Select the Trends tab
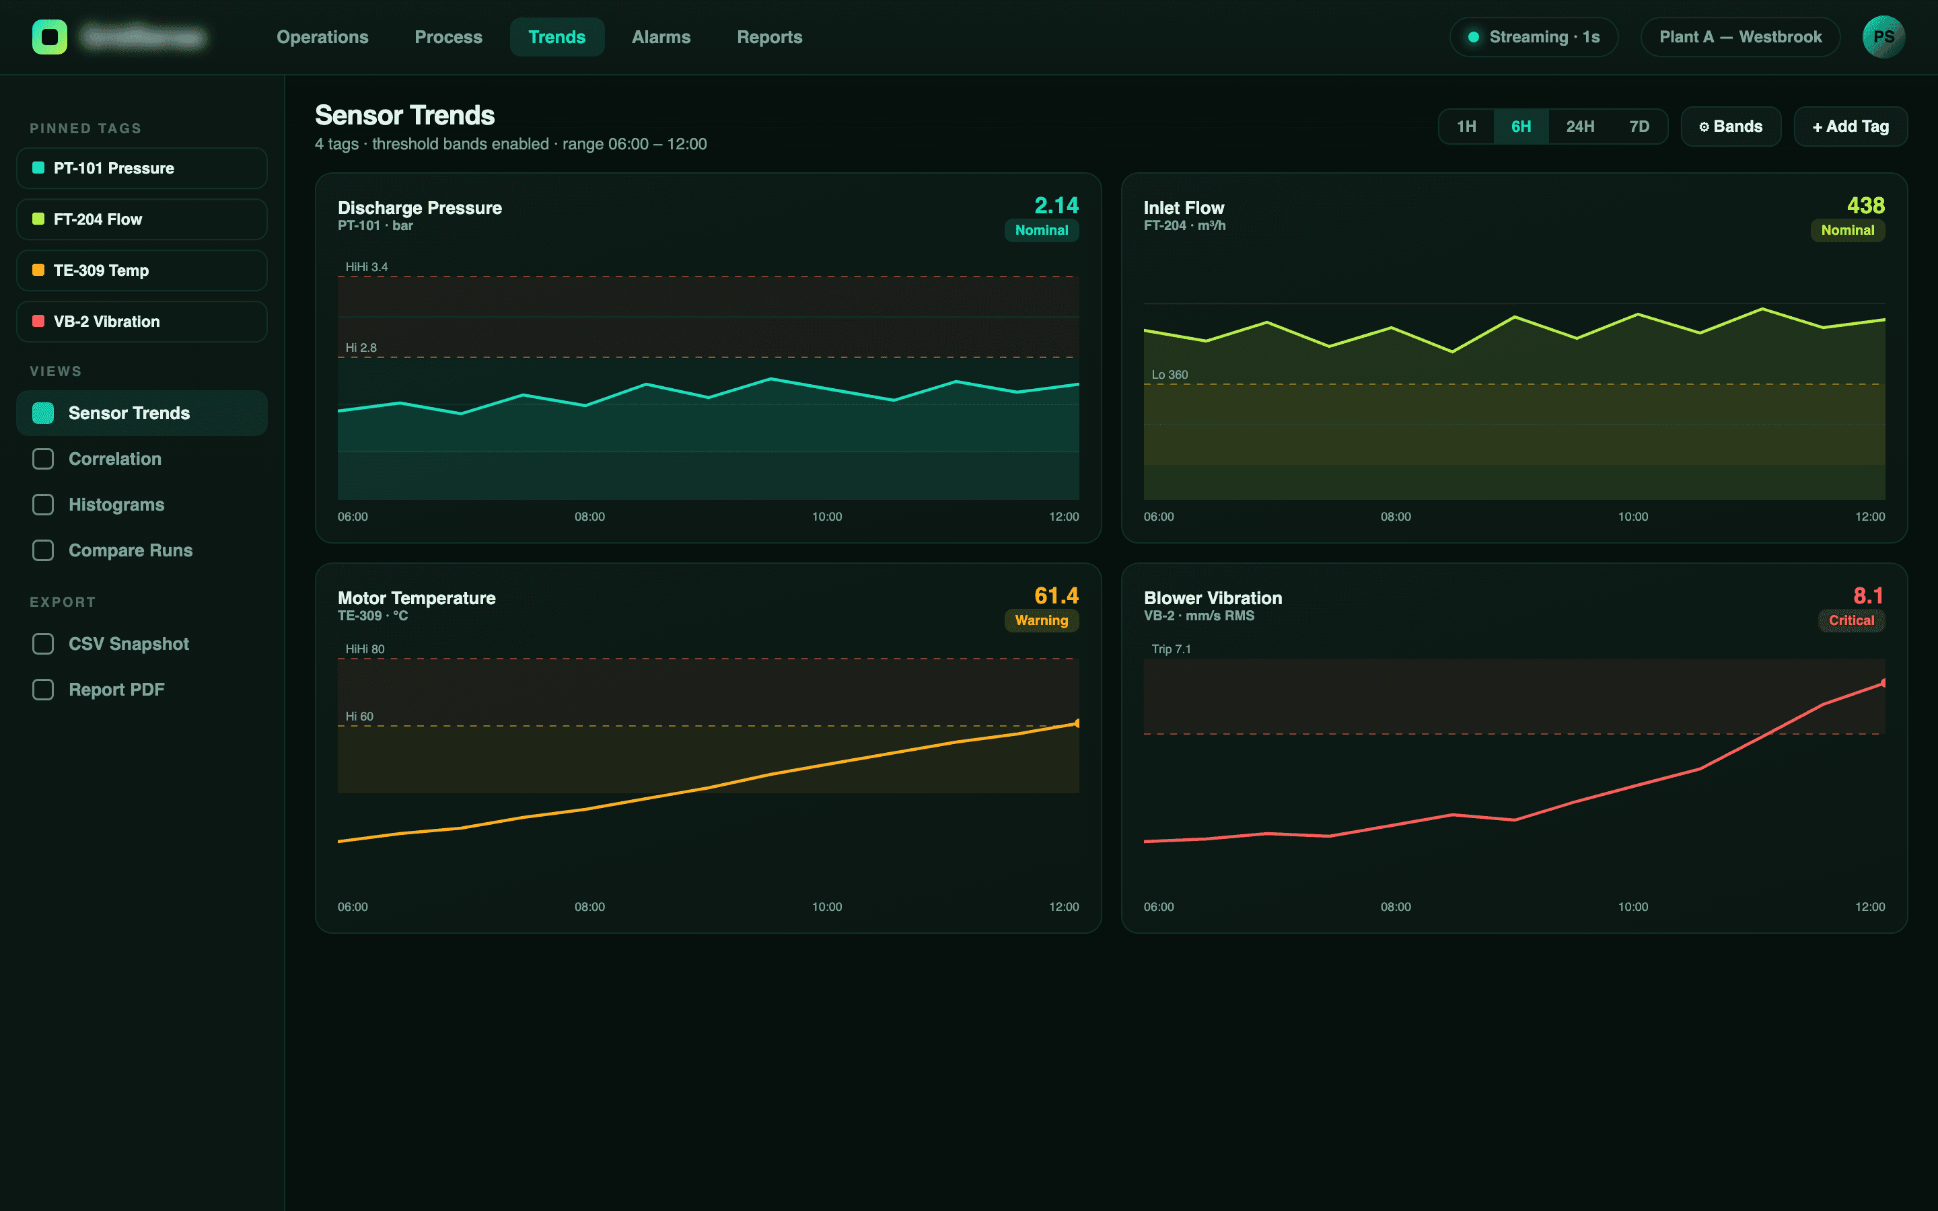Image resolution: width=1938 pixels, height=1211 pixels. [557, 37]
